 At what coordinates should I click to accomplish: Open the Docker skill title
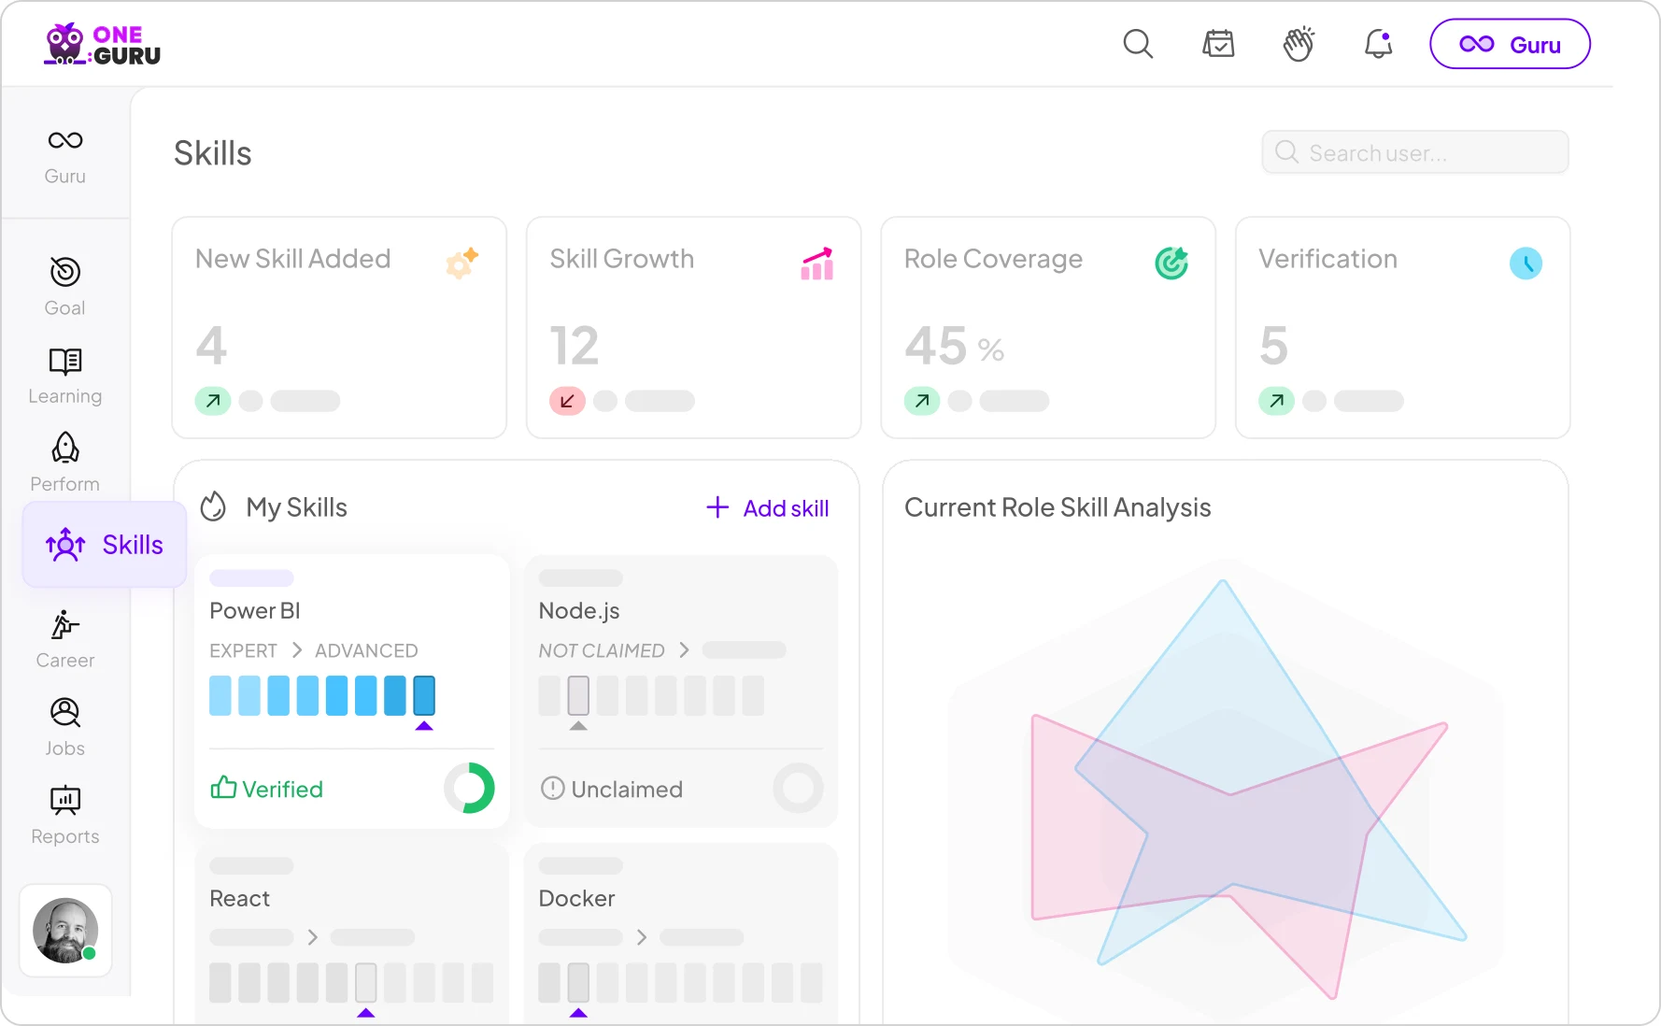click(576, 898)
